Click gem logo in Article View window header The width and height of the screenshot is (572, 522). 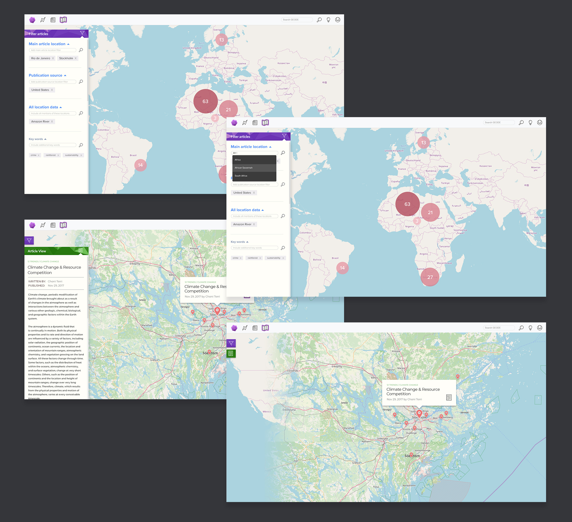[x=32, y=225]
